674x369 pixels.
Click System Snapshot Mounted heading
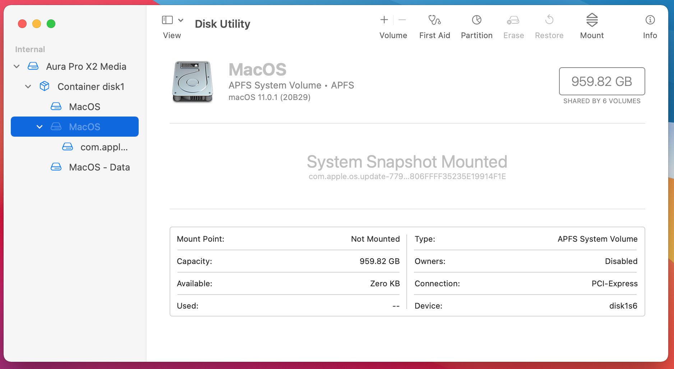click(407, 162)
